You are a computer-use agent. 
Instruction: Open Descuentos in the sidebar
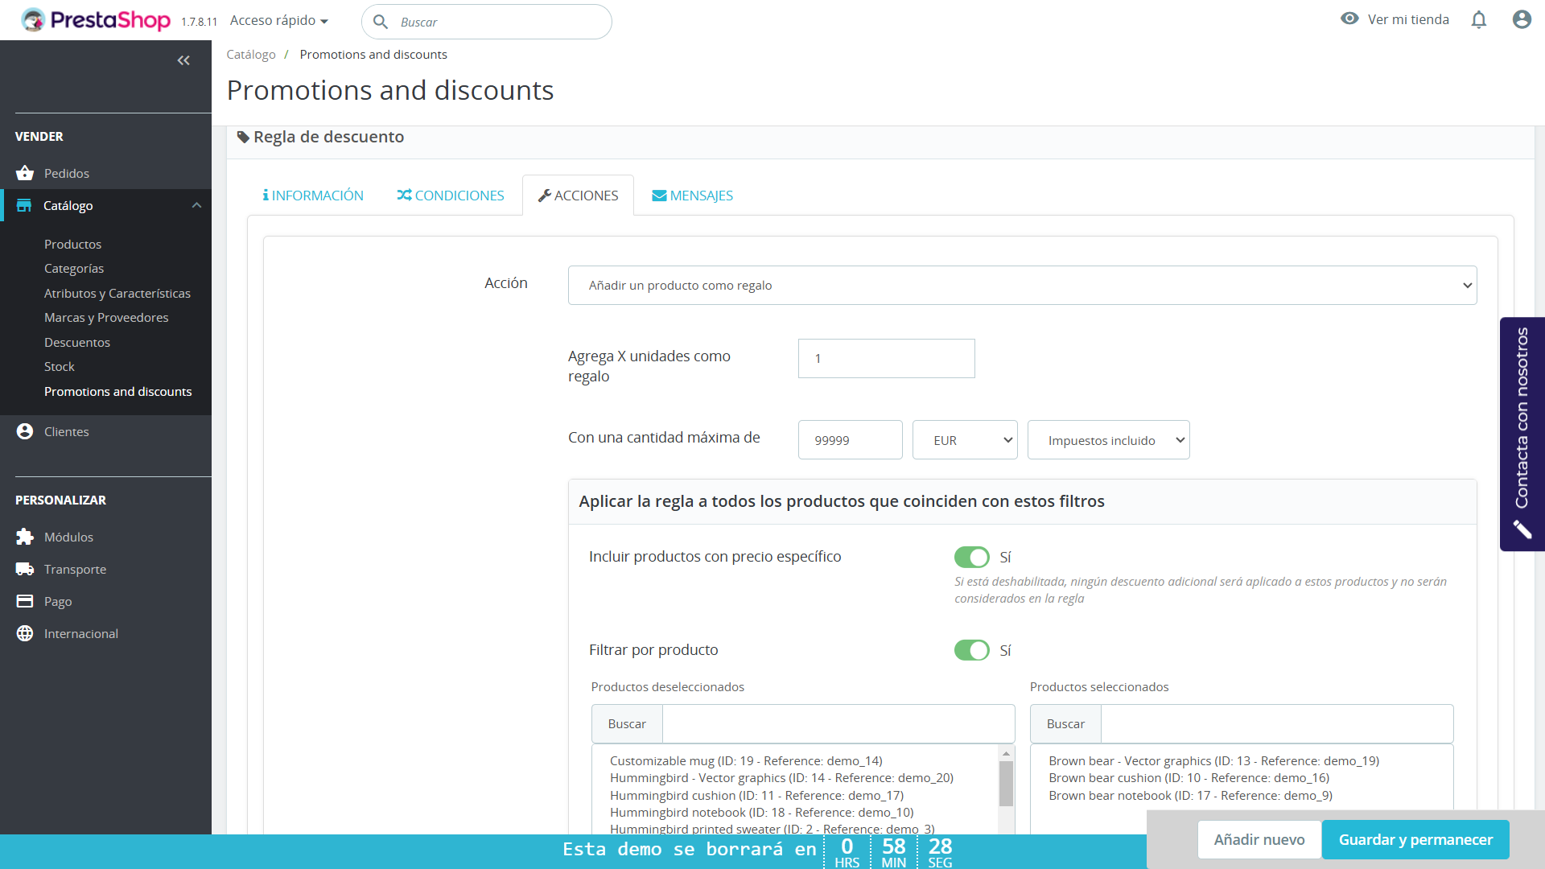pos(77,342)
